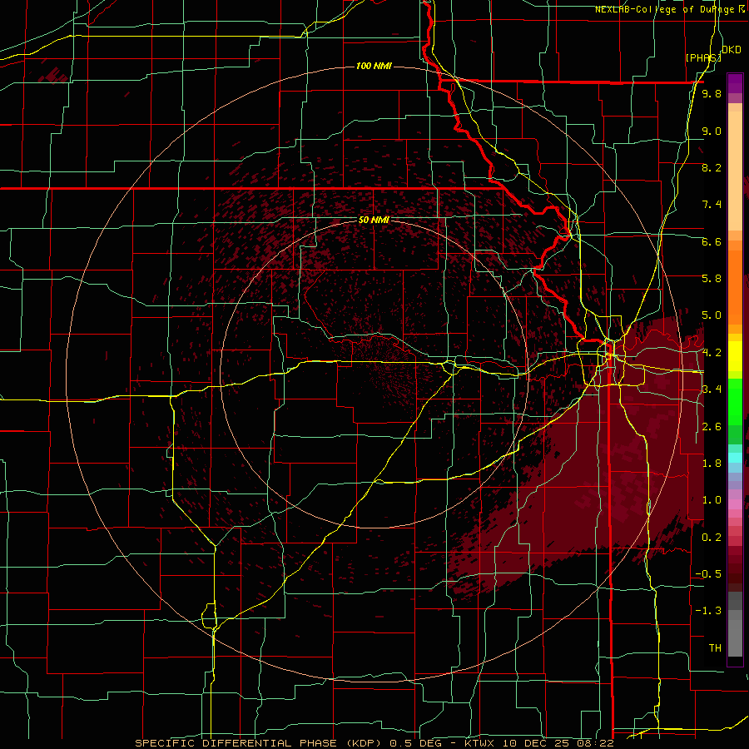Click the 1.0 legend value
The image size is (749, 749).
(712, 500)
